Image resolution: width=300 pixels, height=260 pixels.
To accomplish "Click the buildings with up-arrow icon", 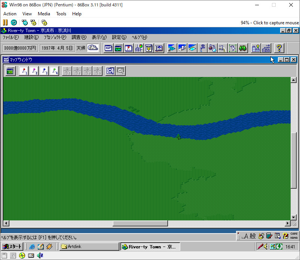I will pos(255,48).
